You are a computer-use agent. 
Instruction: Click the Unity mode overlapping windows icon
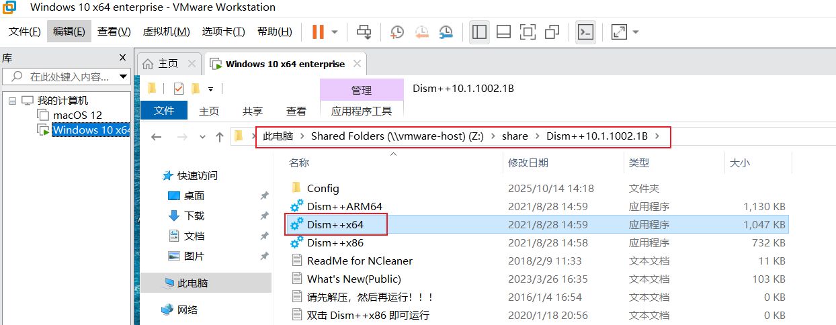pos(552,32)
